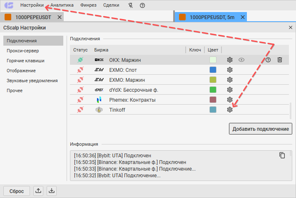The width and height of the screenshot is (296, 198).
Task: Open settings gear for Tinkoff connection
Action: point(229,110)
